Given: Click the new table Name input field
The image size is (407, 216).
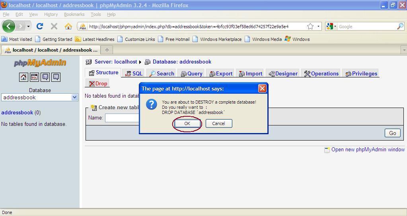Looking at the screenshot, I should [122, 118].
